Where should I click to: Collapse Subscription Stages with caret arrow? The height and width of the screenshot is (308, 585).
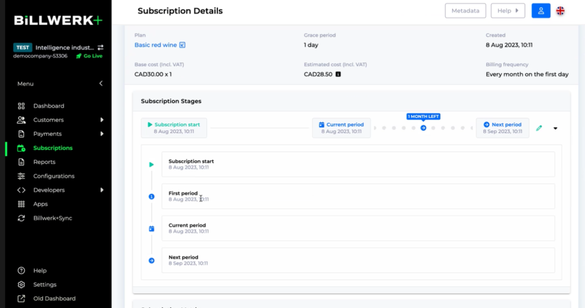coord(555,128)
